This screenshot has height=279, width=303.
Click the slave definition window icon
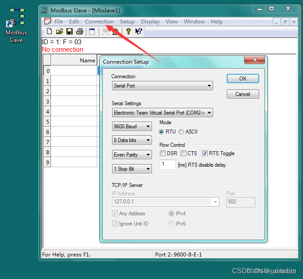92,32
